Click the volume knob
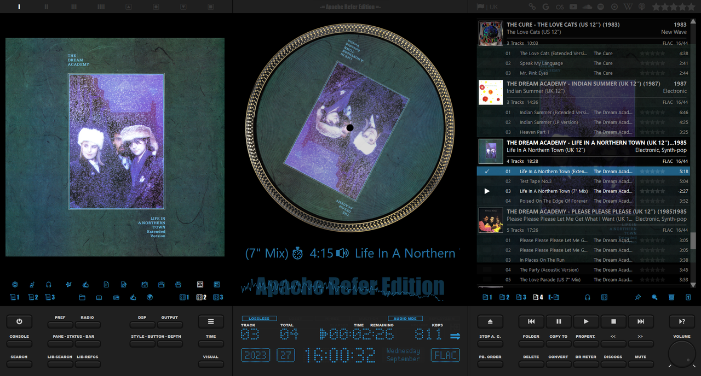Screen dimensions: 701x376 click(x=681, y=354)
